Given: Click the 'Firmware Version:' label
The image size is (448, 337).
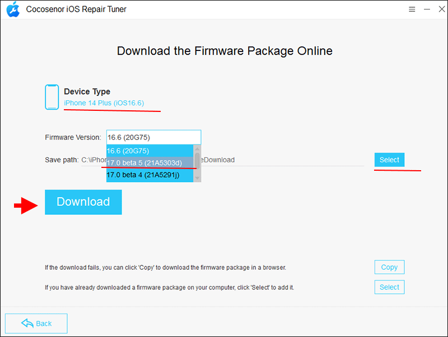Looking at the screenshot, I should pyautogui.click(x=73, y=137).
